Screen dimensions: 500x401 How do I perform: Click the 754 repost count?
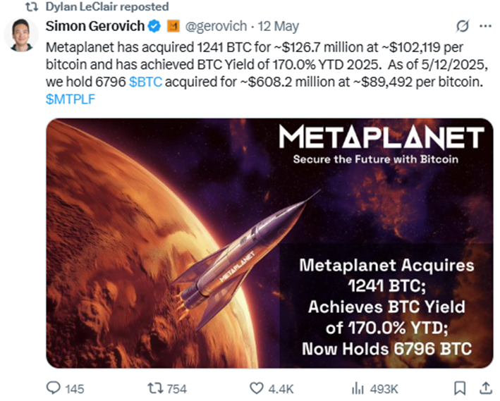[177, 389]
